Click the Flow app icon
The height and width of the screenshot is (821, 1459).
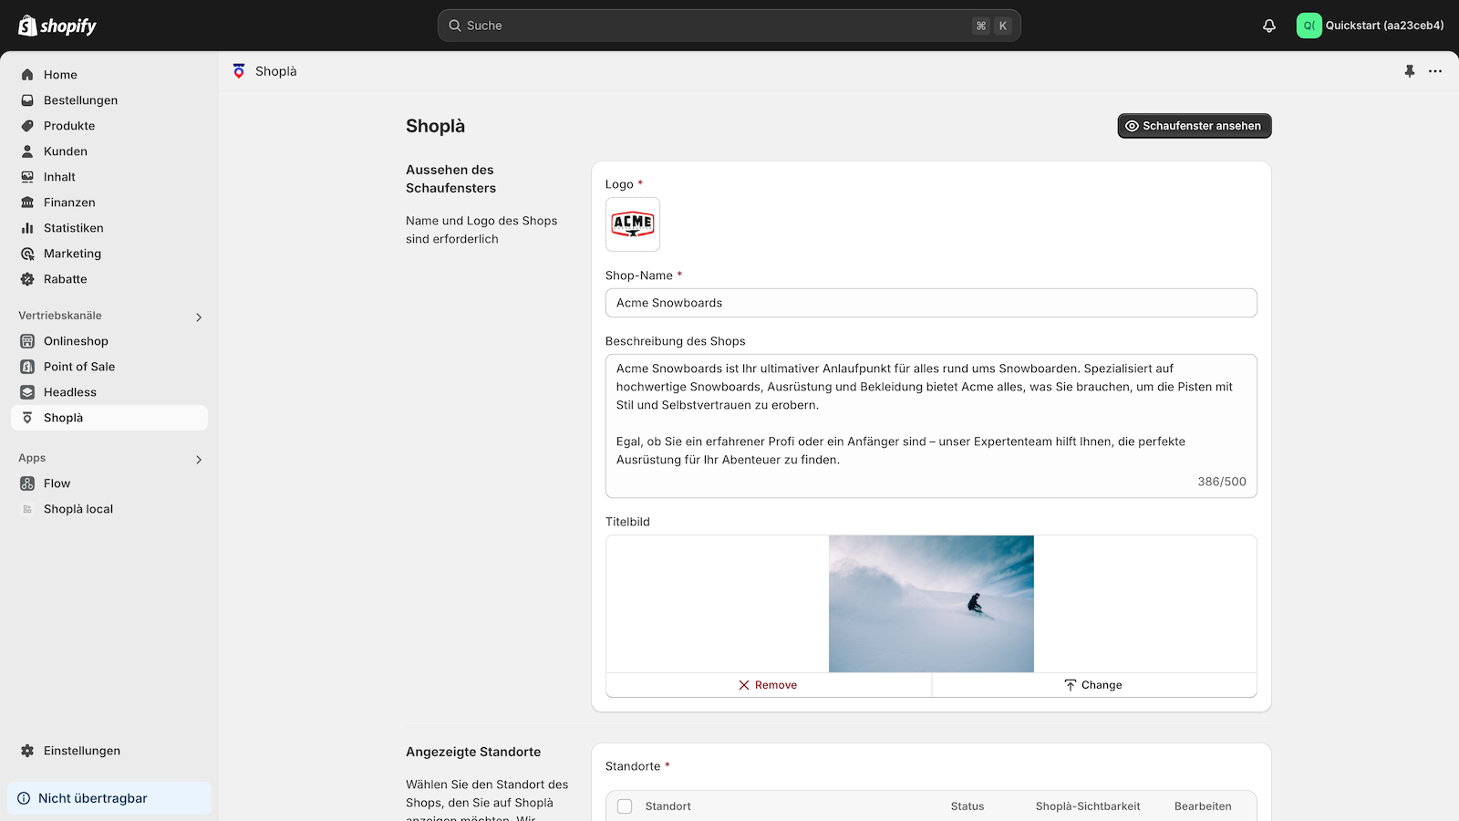(27, 483)
